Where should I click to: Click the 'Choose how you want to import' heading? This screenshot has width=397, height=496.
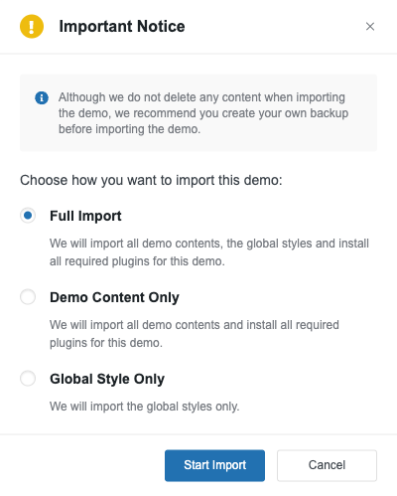(x=151, y=180)
